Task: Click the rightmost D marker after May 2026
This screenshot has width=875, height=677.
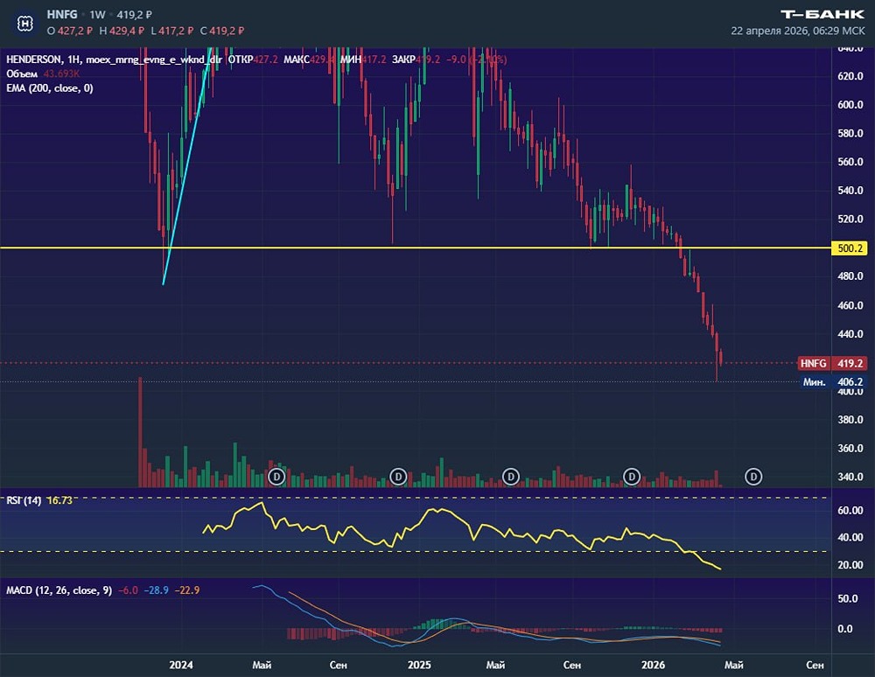Action: point(753,477)
